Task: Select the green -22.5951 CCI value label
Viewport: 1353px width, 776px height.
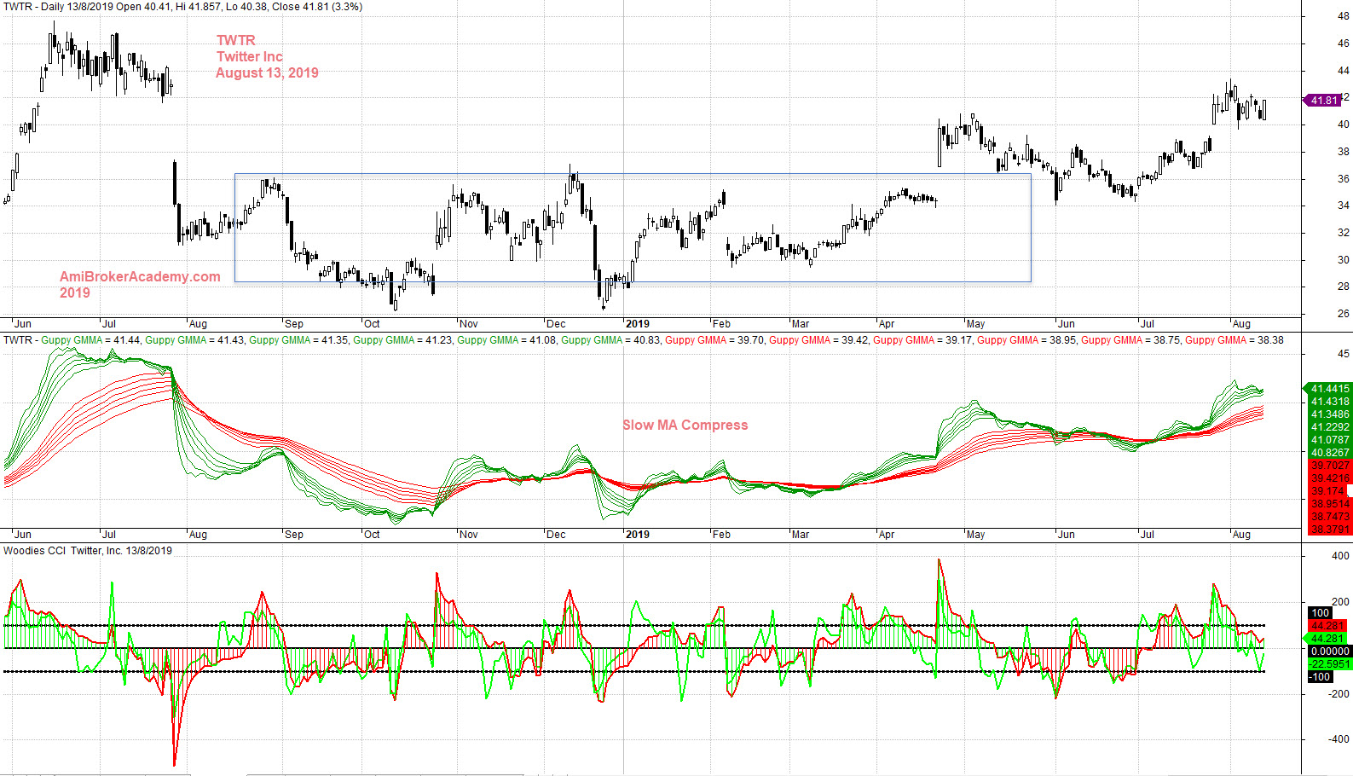Action: (1328, 664)
